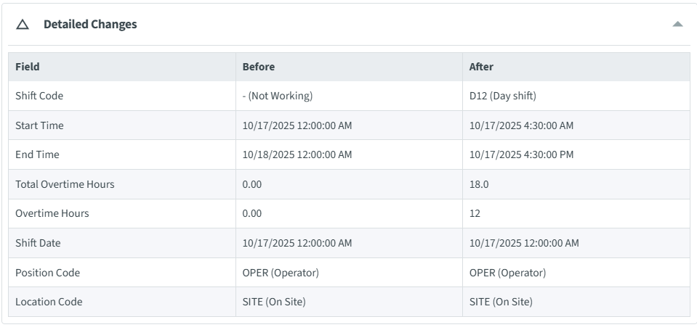Collapse the Detailed Changes panel arrow
The width and height of the screenshot is (697, 330).
coord(677,24)
